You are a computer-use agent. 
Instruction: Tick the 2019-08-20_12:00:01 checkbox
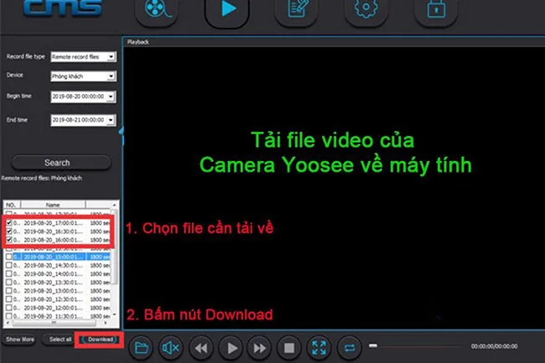pos(9,308)
